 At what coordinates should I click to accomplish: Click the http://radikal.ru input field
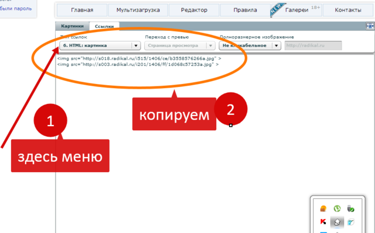point(313,46)
